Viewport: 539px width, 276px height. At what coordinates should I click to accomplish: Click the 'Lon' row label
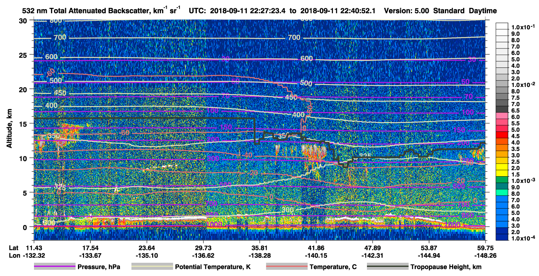(14, 255)
